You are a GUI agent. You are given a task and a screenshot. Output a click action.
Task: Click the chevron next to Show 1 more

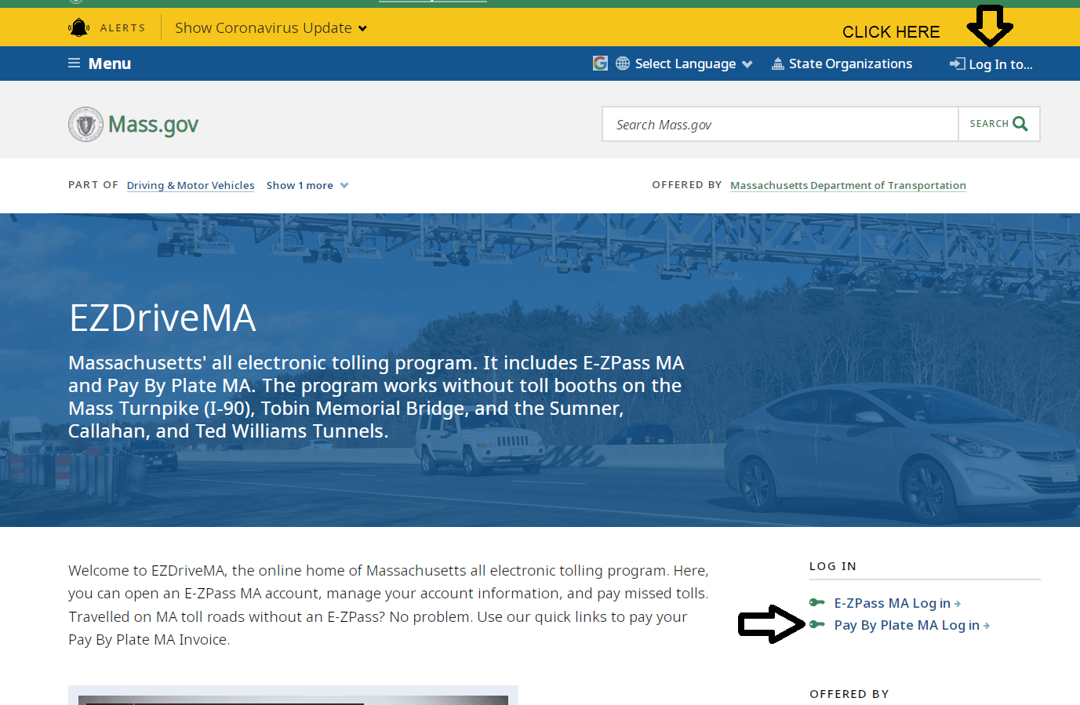tap(344, 186)
